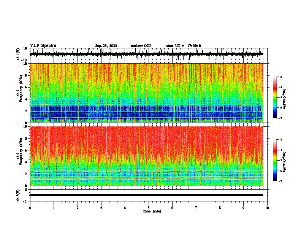The image size is (301, 233).
Task: Click time axis tick label "1"
Action: tap(54, 208)
